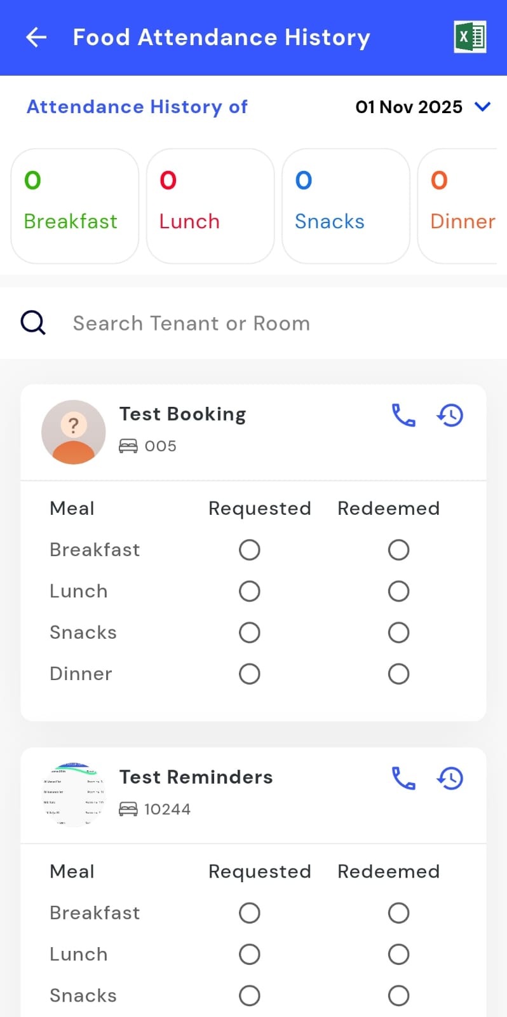Select Test Booking Dinner requested radio
The image size is (507, 1017).
click(x=250, y=674)
